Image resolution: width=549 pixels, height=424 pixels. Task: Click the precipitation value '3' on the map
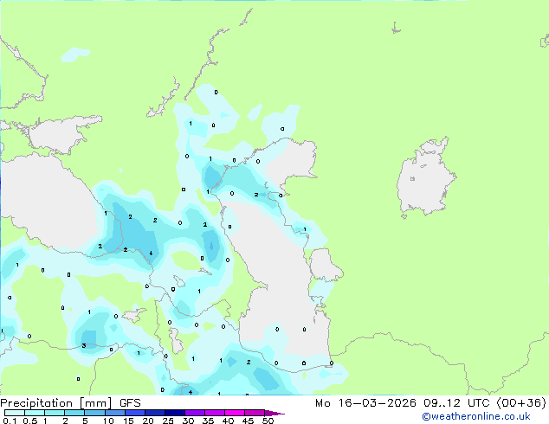(84, 345)
